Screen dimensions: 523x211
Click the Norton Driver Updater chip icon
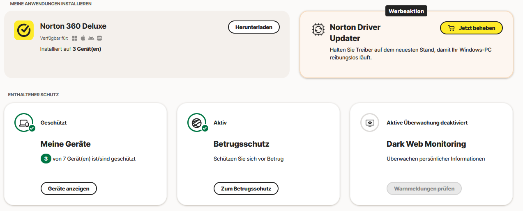[318, 29]
